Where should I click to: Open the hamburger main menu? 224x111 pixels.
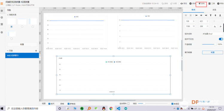pyautogui.click(x=2, y=4)
